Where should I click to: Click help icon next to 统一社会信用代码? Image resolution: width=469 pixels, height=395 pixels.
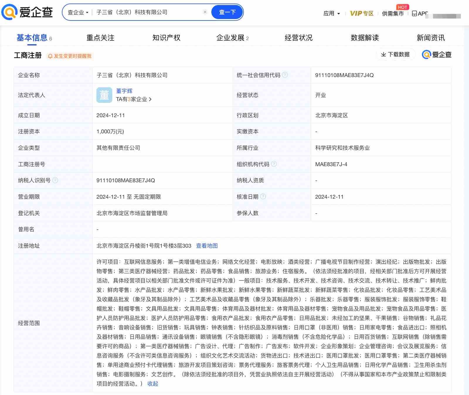pyautogui.click(x=285, y=75)
